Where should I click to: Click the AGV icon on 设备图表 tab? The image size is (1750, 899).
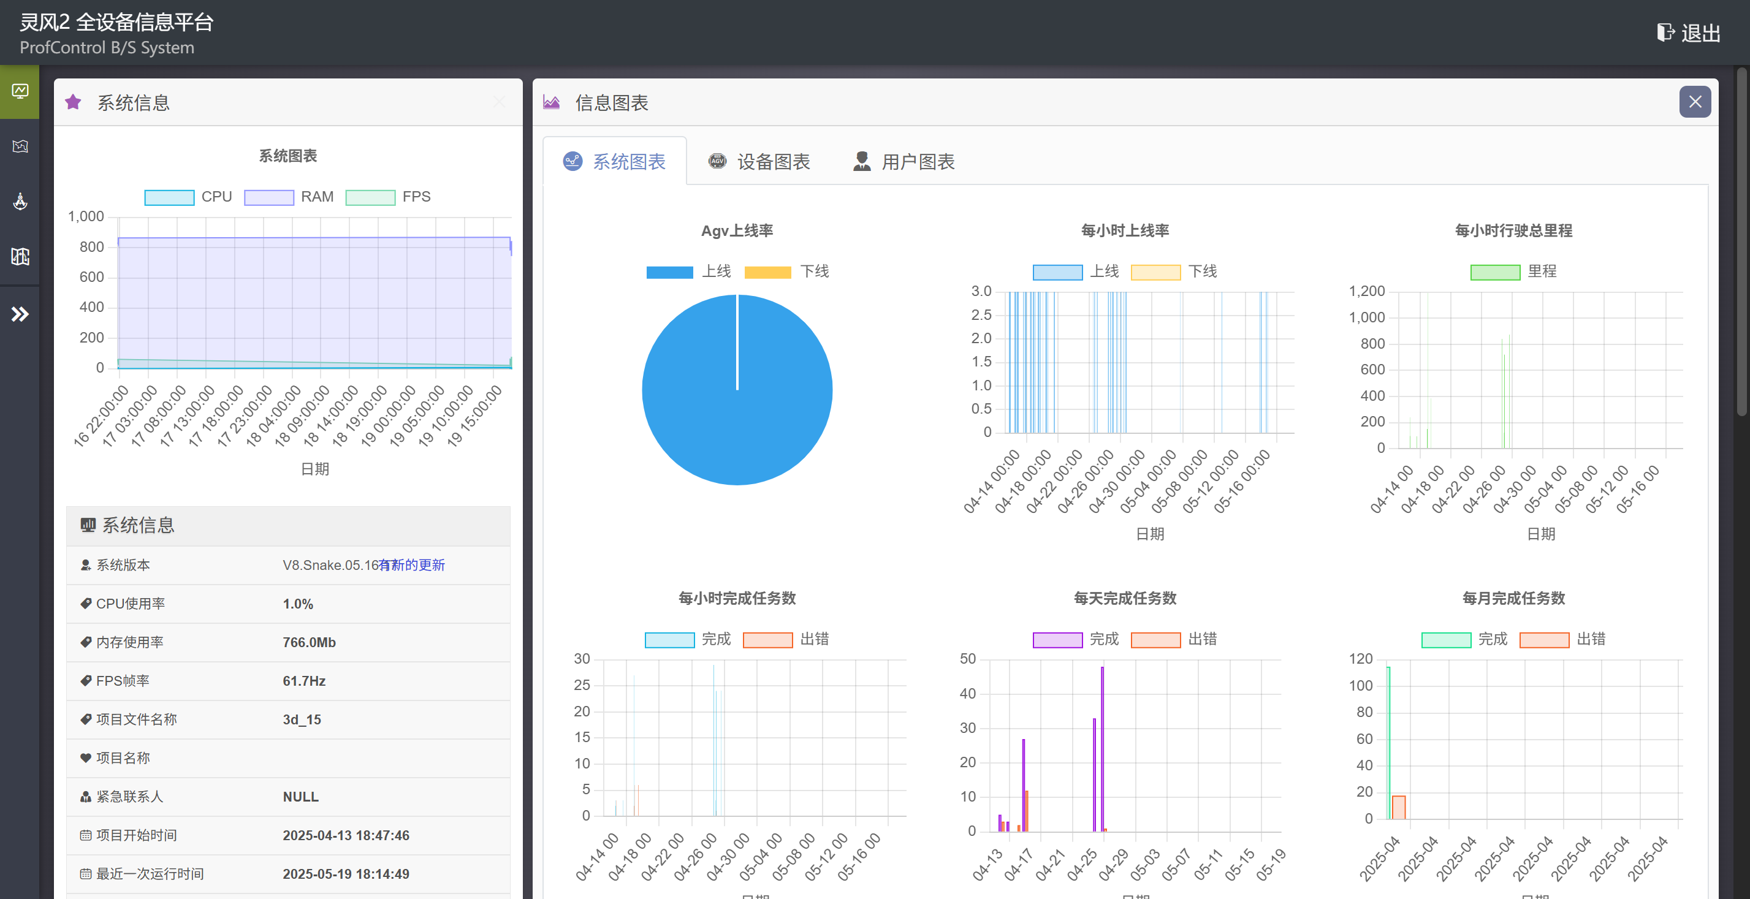click(x=716, y=162)
